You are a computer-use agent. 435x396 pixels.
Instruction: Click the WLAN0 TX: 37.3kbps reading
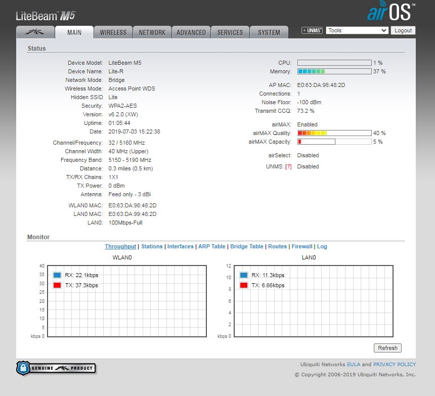click(x=81, y=285)
